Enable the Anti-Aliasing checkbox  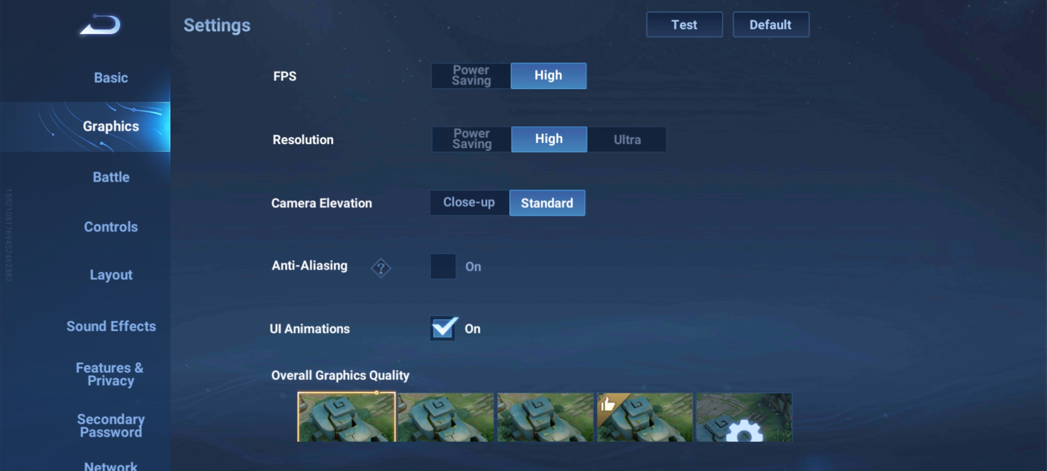[x=443, y=266]
